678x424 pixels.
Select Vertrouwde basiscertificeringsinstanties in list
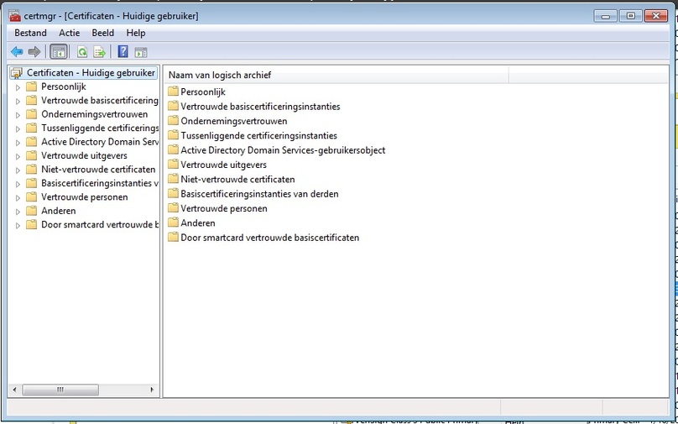(x=260, y=107)
